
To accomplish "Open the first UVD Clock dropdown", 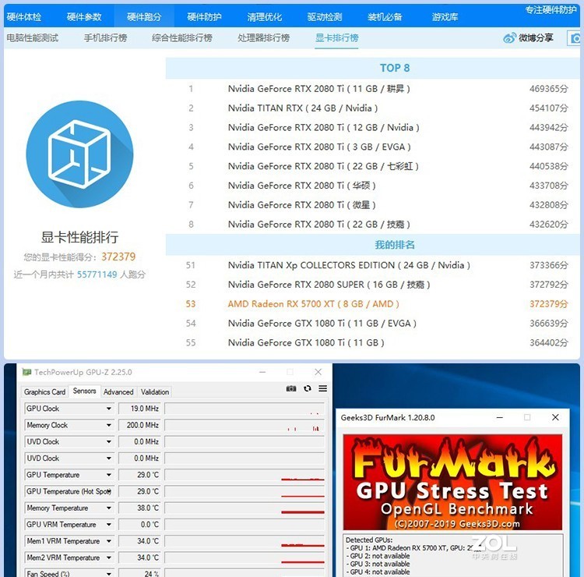I will coord(109,441).
